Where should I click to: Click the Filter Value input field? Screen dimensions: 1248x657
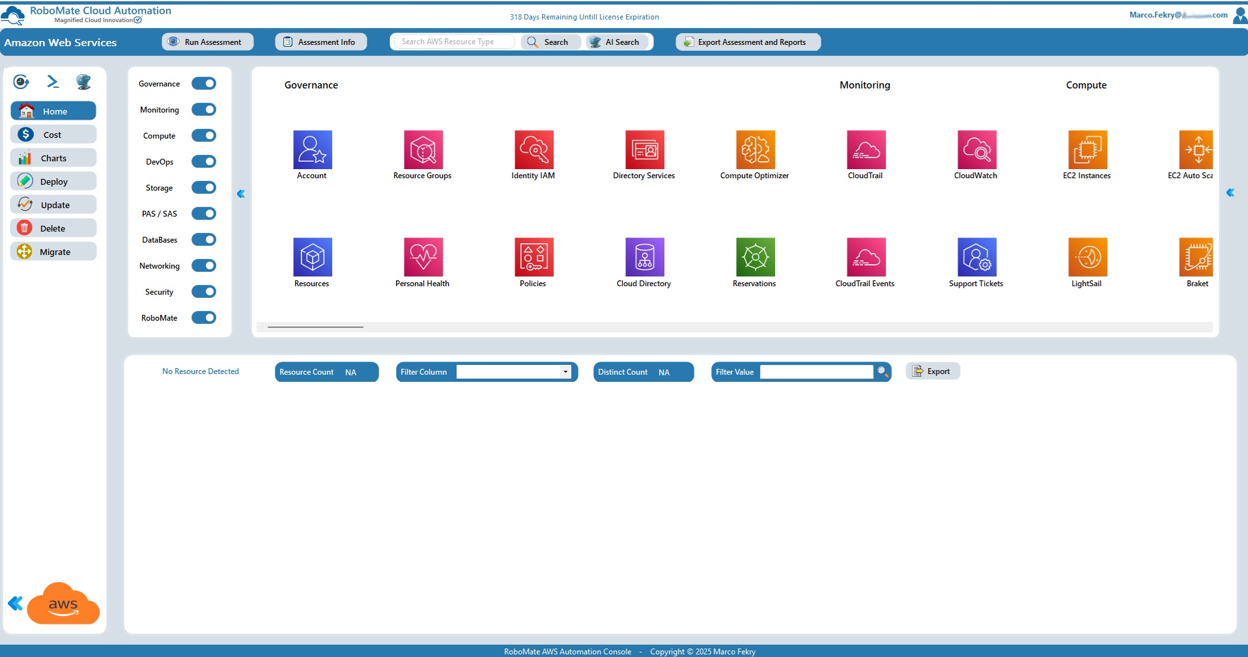pos(817,372)
